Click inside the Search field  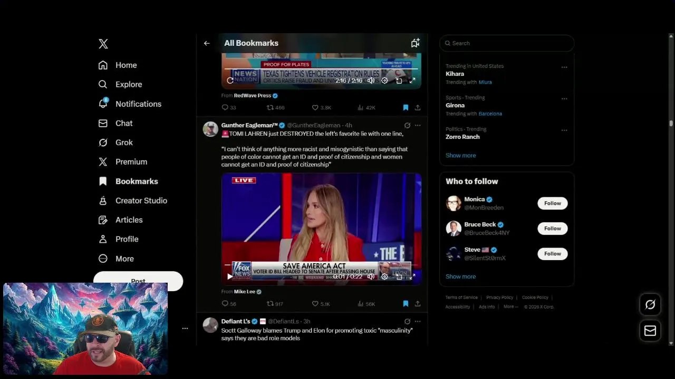click(507, 43)
